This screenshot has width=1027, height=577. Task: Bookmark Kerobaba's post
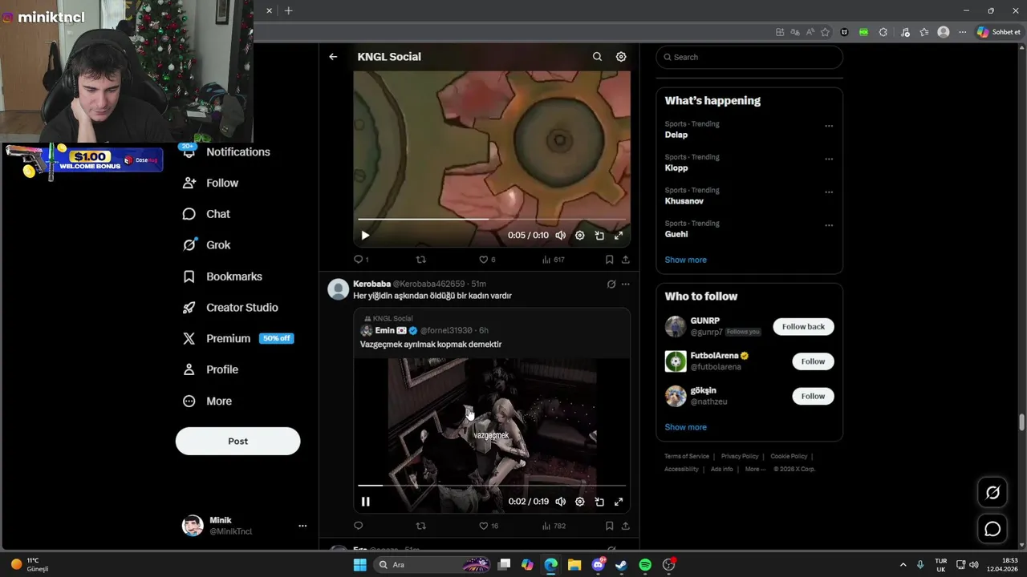[609, 526]
